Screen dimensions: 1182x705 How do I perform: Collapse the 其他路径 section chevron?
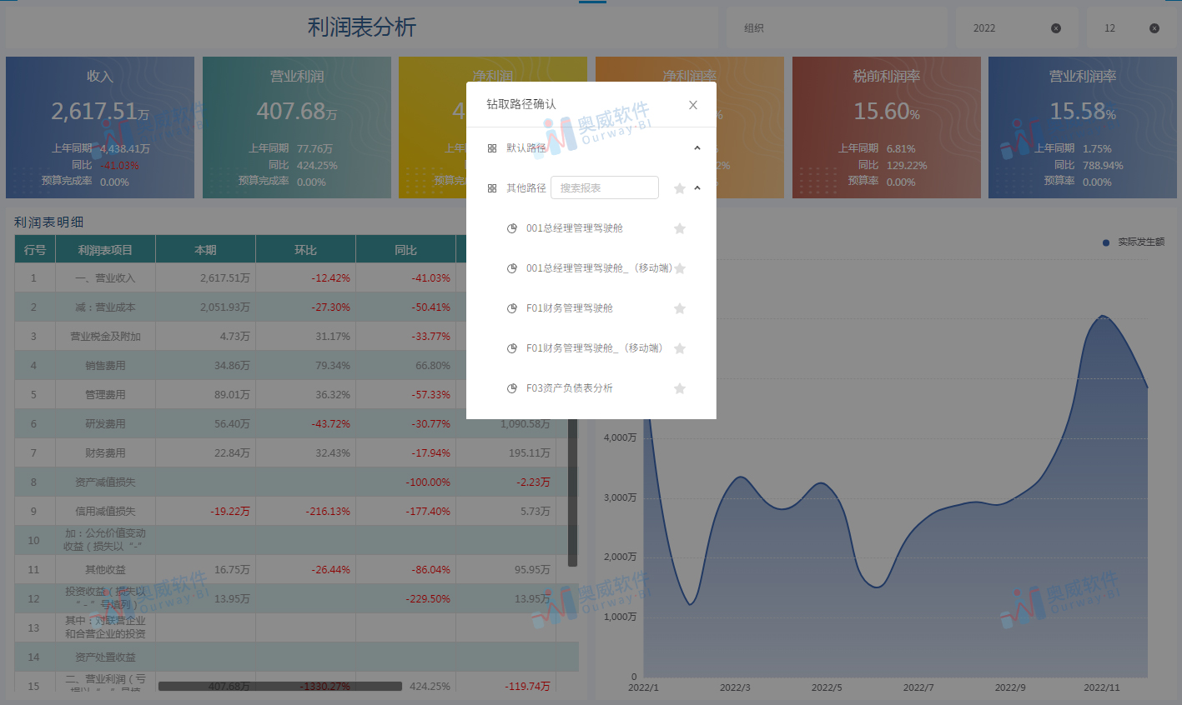(697, 187)
